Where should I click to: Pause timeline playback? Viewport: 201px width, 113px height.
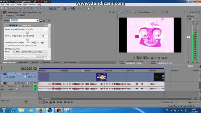pyautogui.click(x=54, y=102)
